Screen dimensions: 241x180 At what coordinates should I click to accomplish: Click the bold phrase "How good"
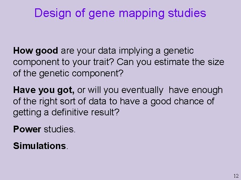click(35, 51)
